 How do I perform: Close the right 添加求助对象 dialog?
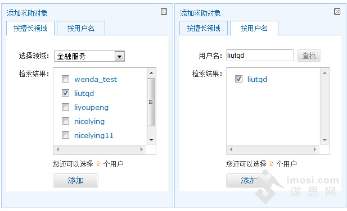337,11
